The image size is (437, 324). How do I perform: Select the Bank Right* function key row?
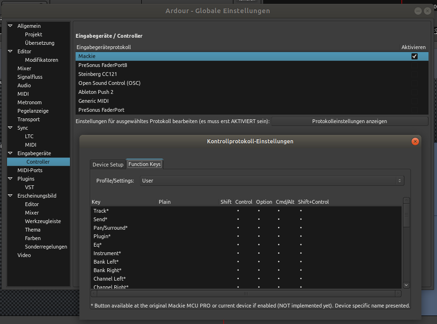pyautogui.click(x=246, y=270)
